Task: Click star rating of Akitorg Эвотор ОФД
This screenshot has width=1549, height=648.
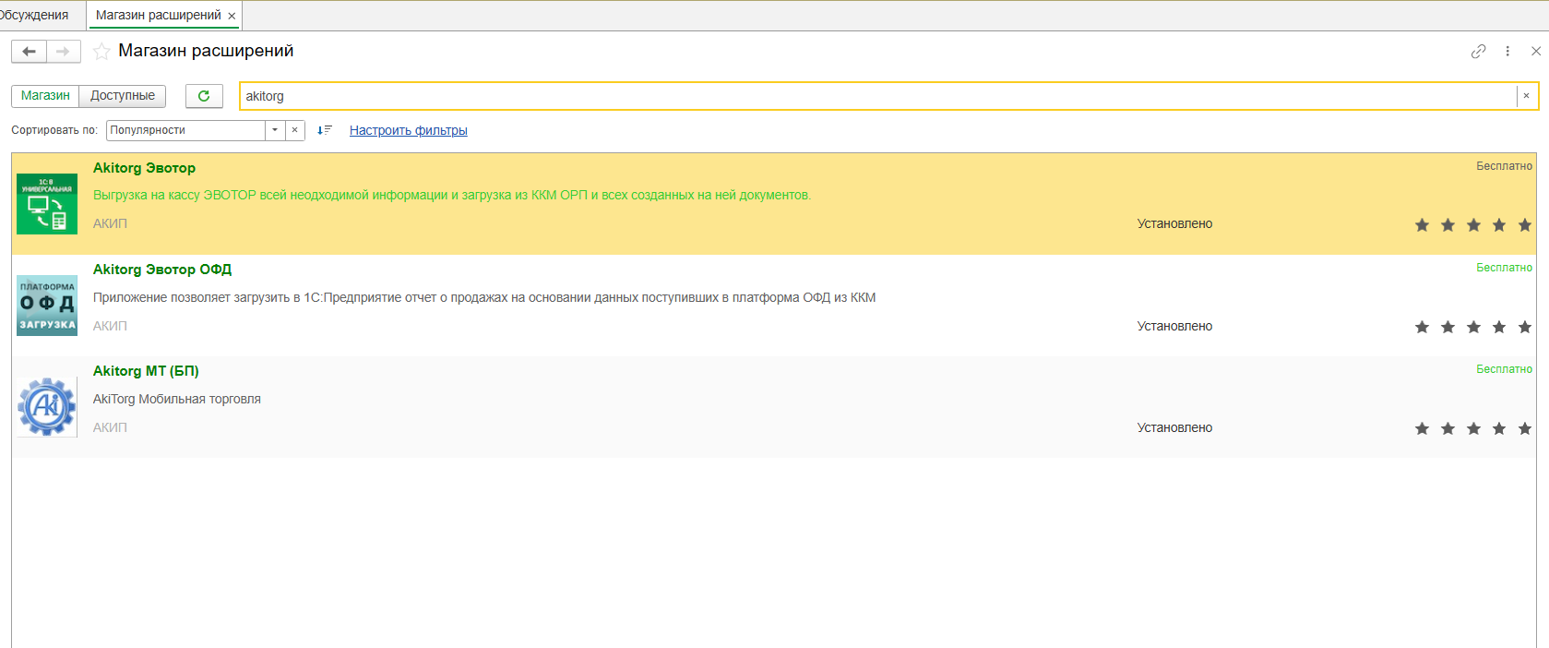Action: click(1473, 327)
